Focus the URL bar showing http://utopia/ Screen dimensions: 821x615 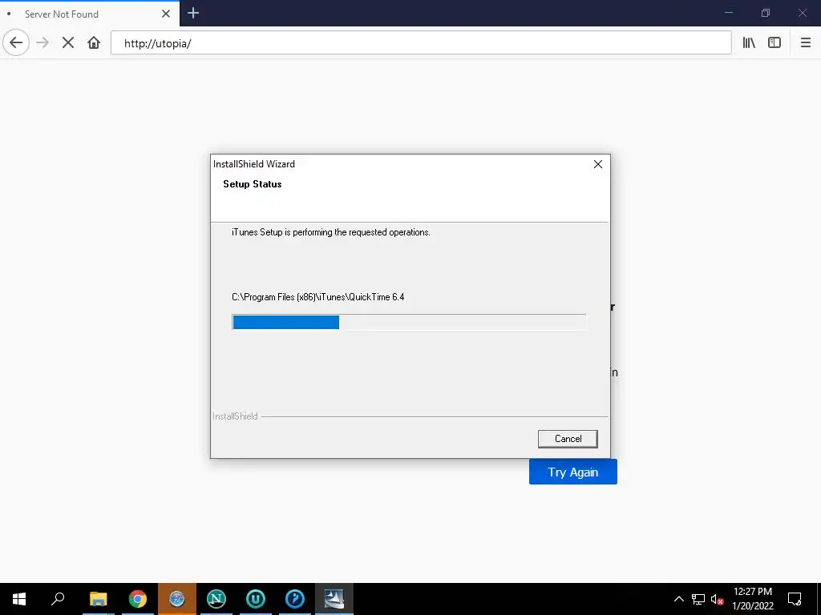point(421,43)
